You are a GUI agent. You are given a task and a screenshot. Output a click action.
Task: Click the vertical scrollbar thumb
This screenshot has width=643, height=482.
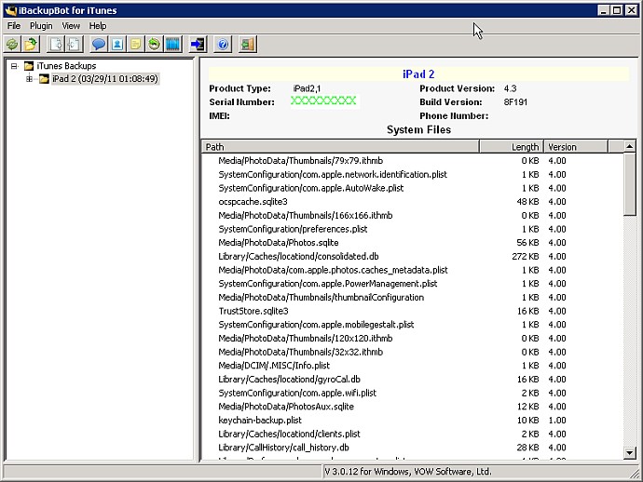629,184
